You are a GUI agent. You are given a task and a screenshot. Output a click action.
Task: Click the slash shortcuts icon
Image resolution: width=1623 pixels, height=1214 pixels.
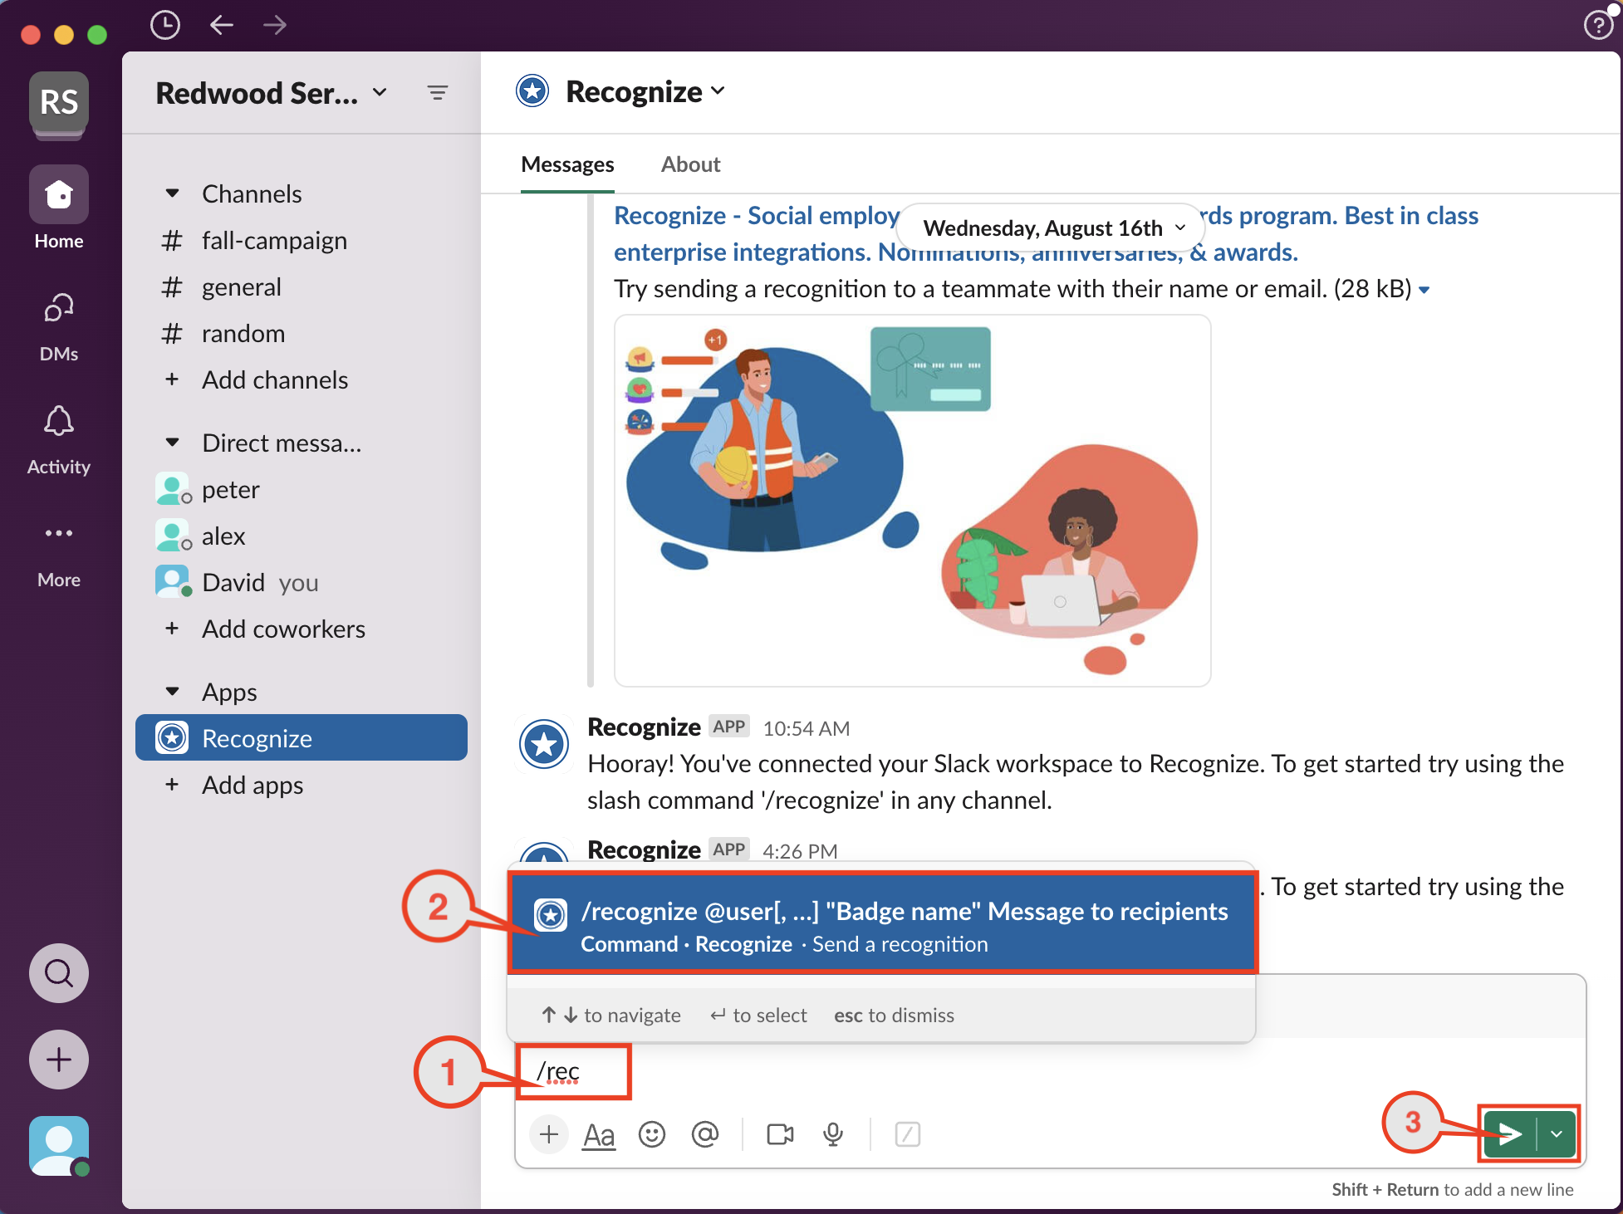click(908, 1134)
